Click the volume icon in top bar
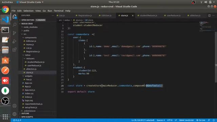This screenshot has height=122, width=217. click(x=206, y=2)
